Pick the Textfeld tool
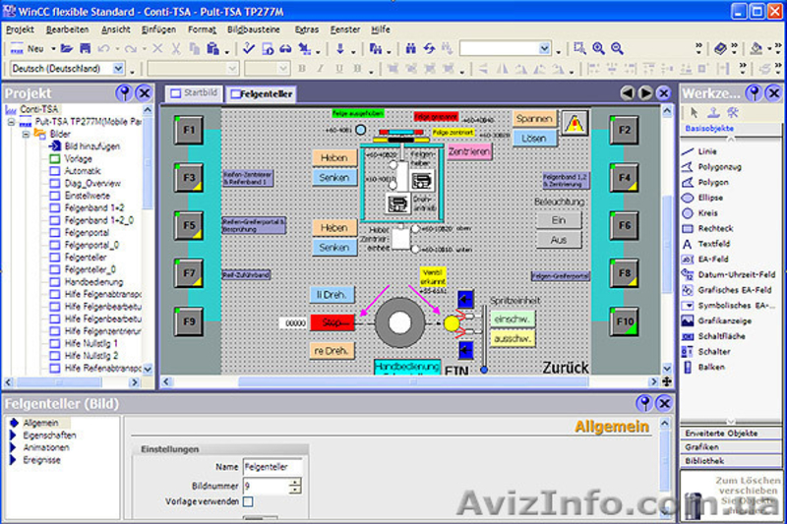Viewport: 787px width, 524px height. click(714, 244)
